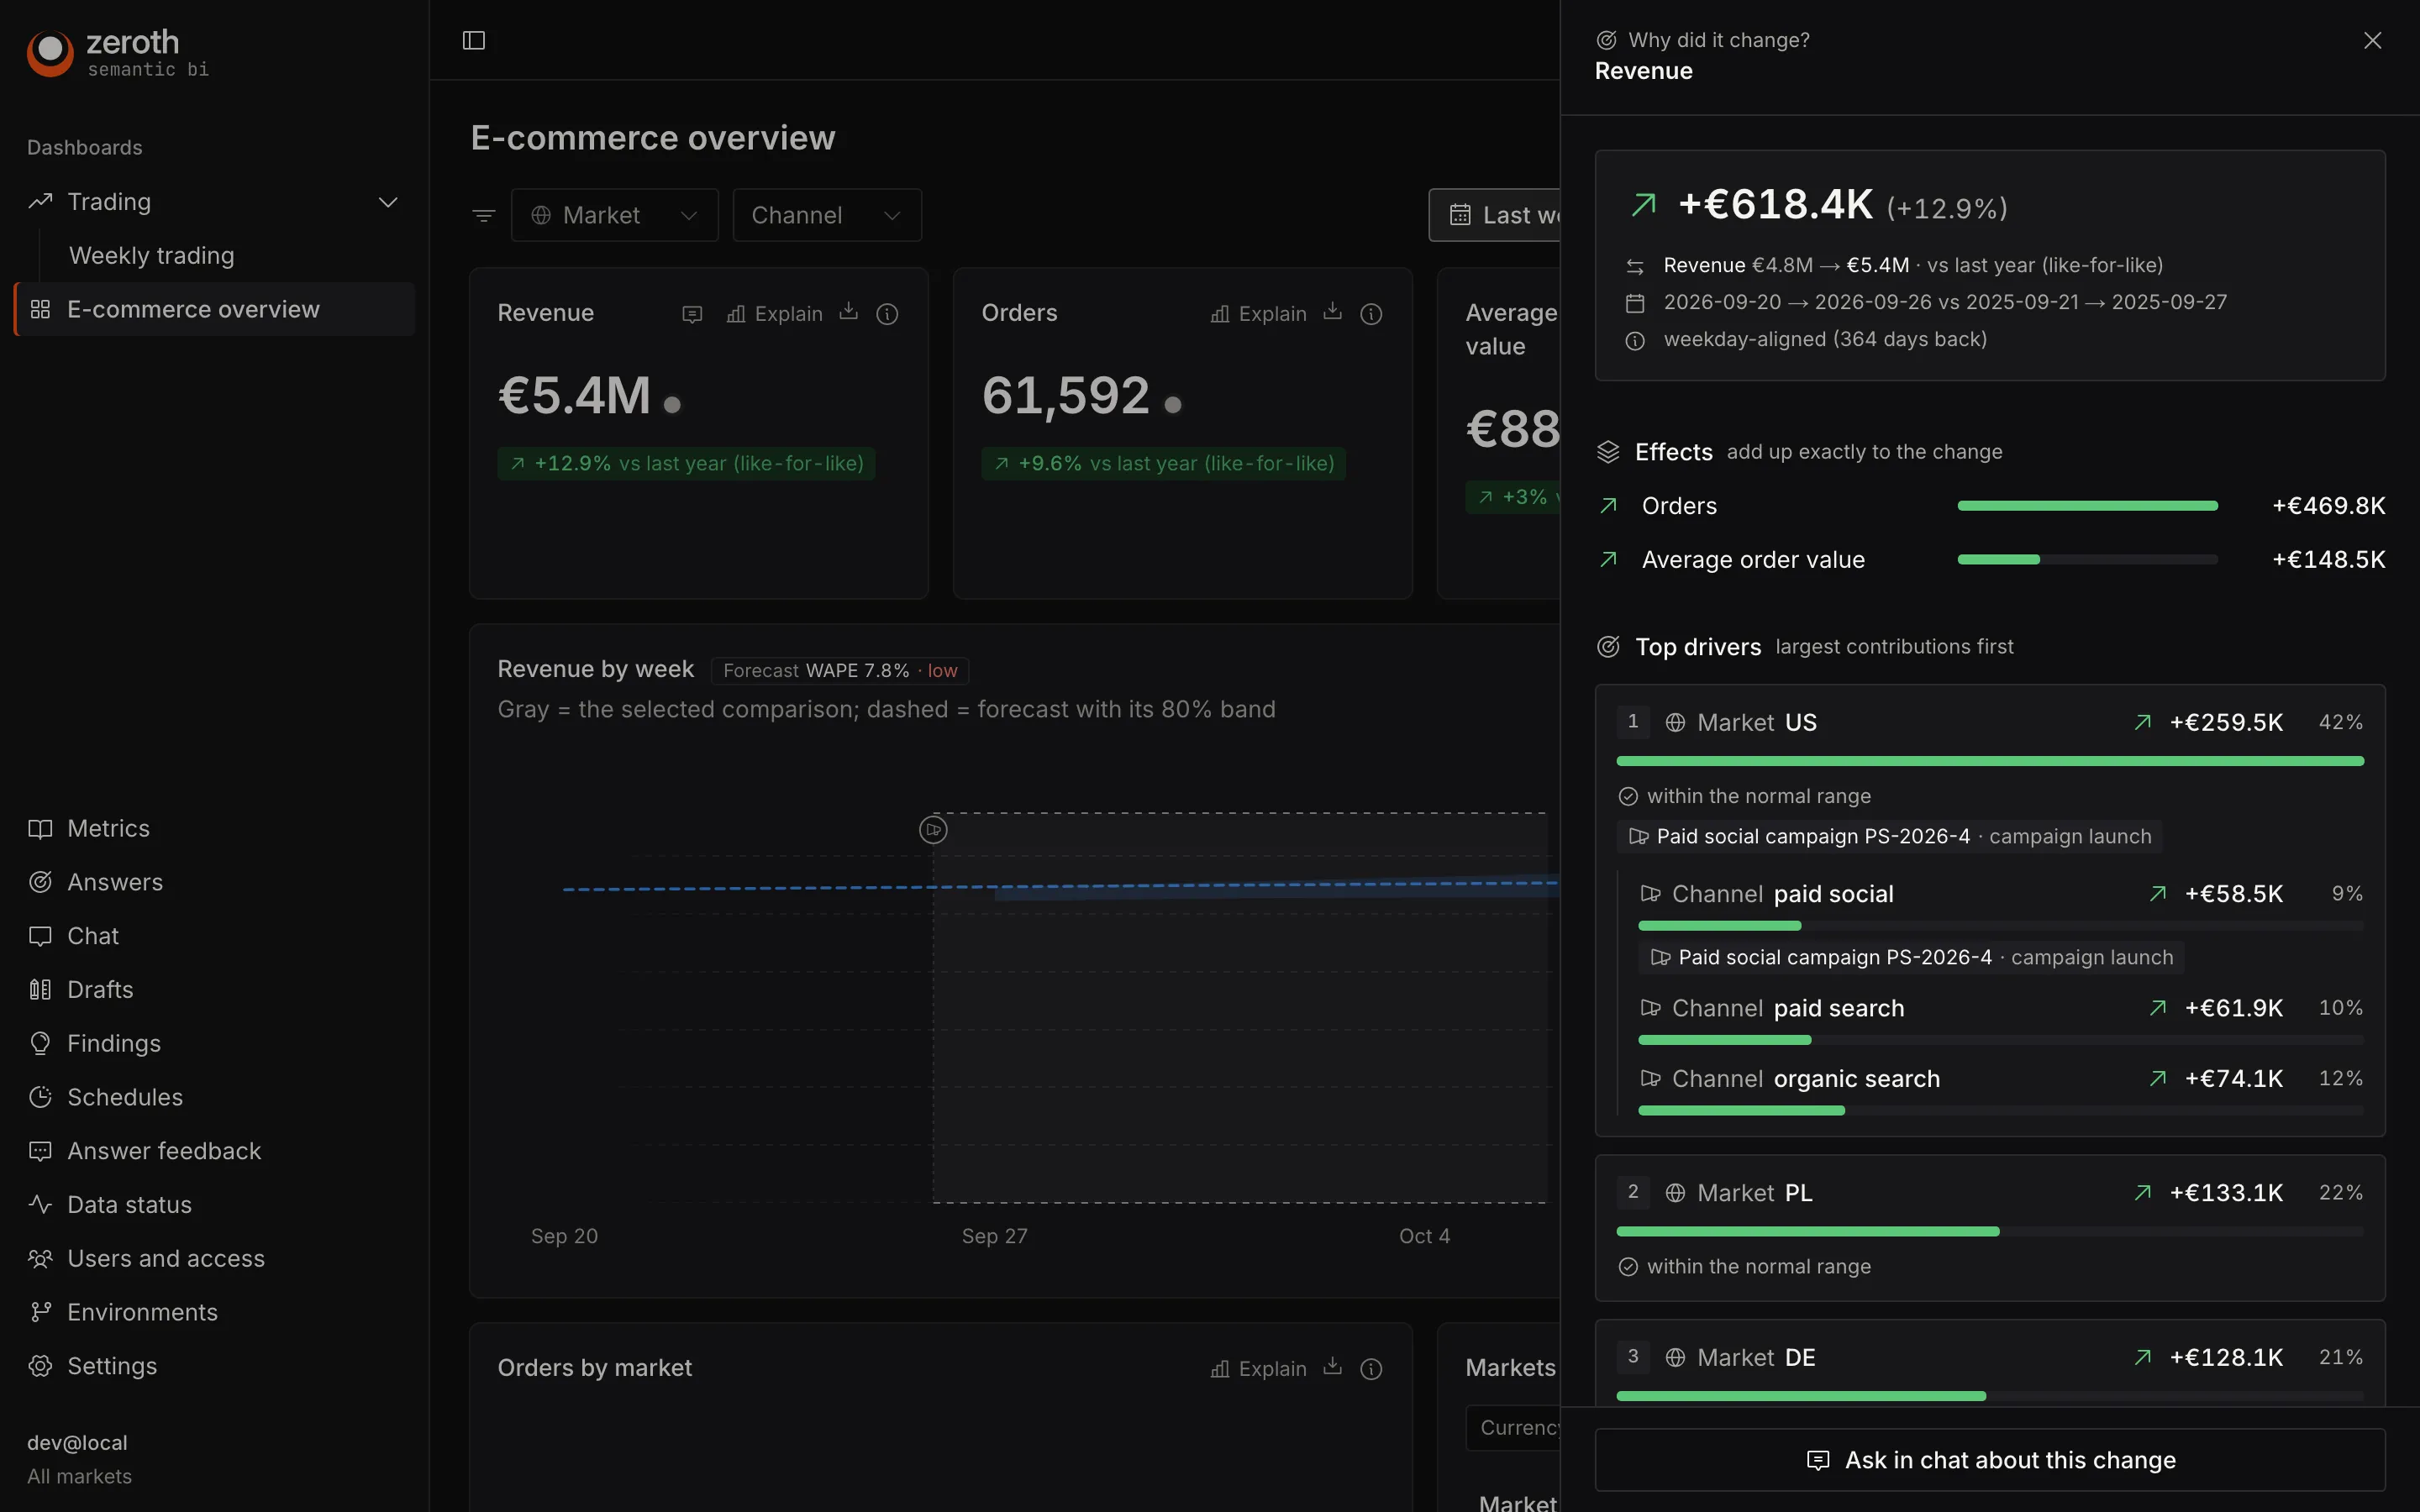Open Environments page
The image size is (2420, 1512).
142,1313
